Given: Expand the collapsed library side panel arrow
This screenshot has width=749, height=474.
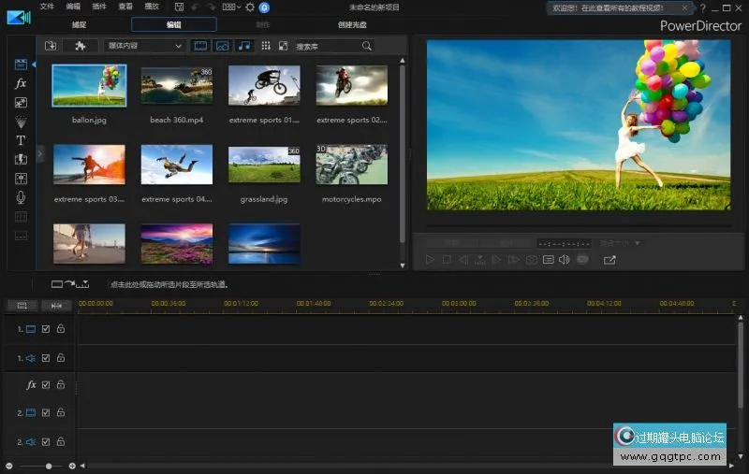Looking at the screenshot, I should pos(40,152).
